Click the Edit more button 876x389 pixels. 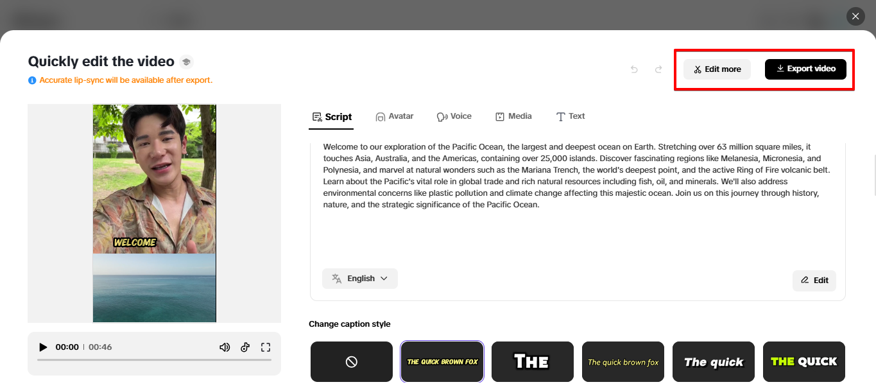click(717, 69)
